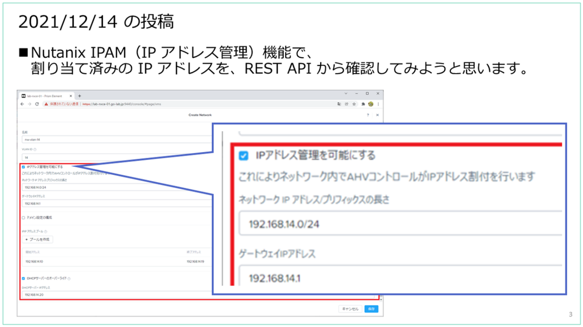583x327 pixels.
Task: Toggle the DHCPサーバーのオーバーライド checkbox
Action: 23,278
